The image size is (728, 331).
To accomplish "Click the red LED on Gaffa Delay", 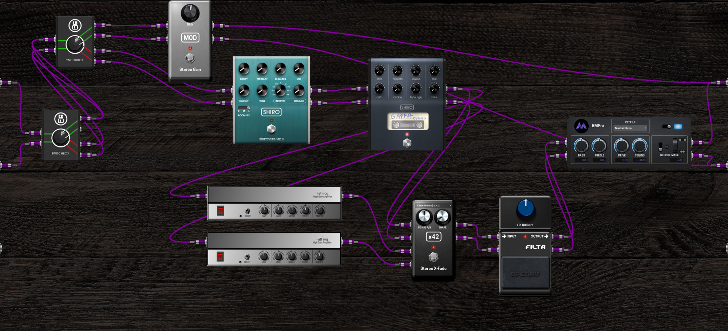I will (x=407, y=134).
